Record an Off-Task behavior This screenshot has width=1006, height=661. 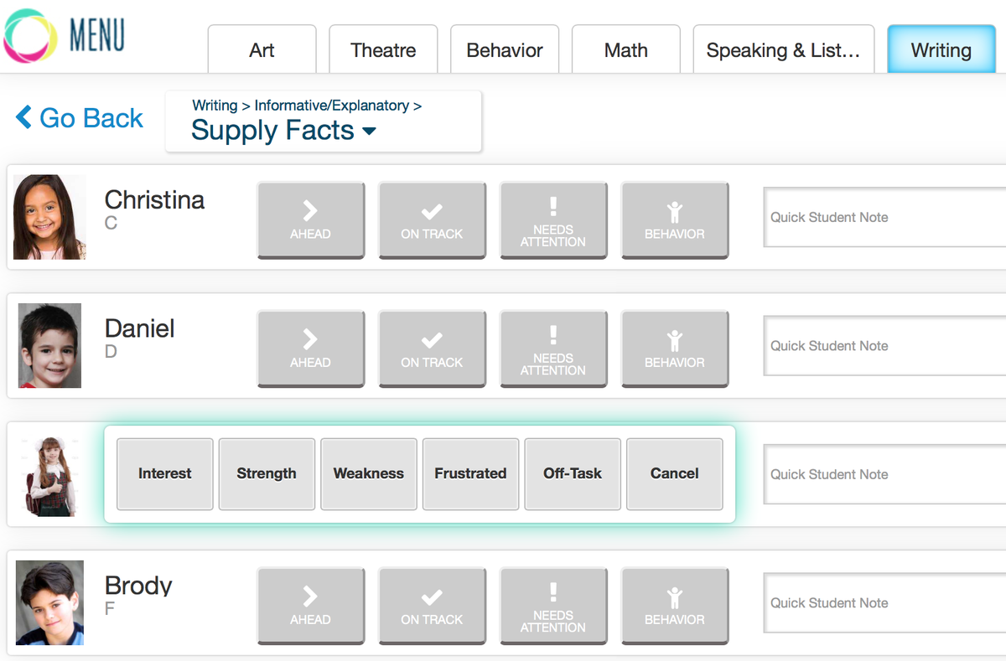point(573,473)
